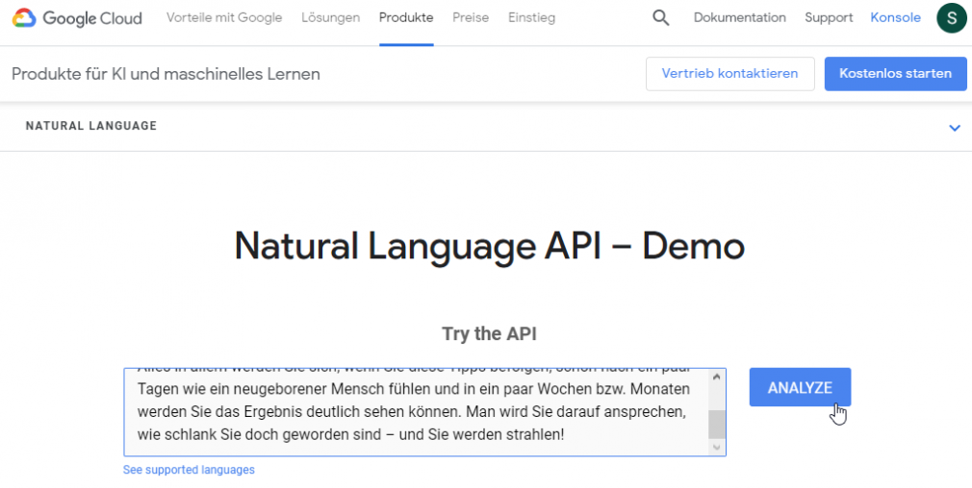Open the account avatar with letter S
Viewport: 972px width, 488px height.
952,18
